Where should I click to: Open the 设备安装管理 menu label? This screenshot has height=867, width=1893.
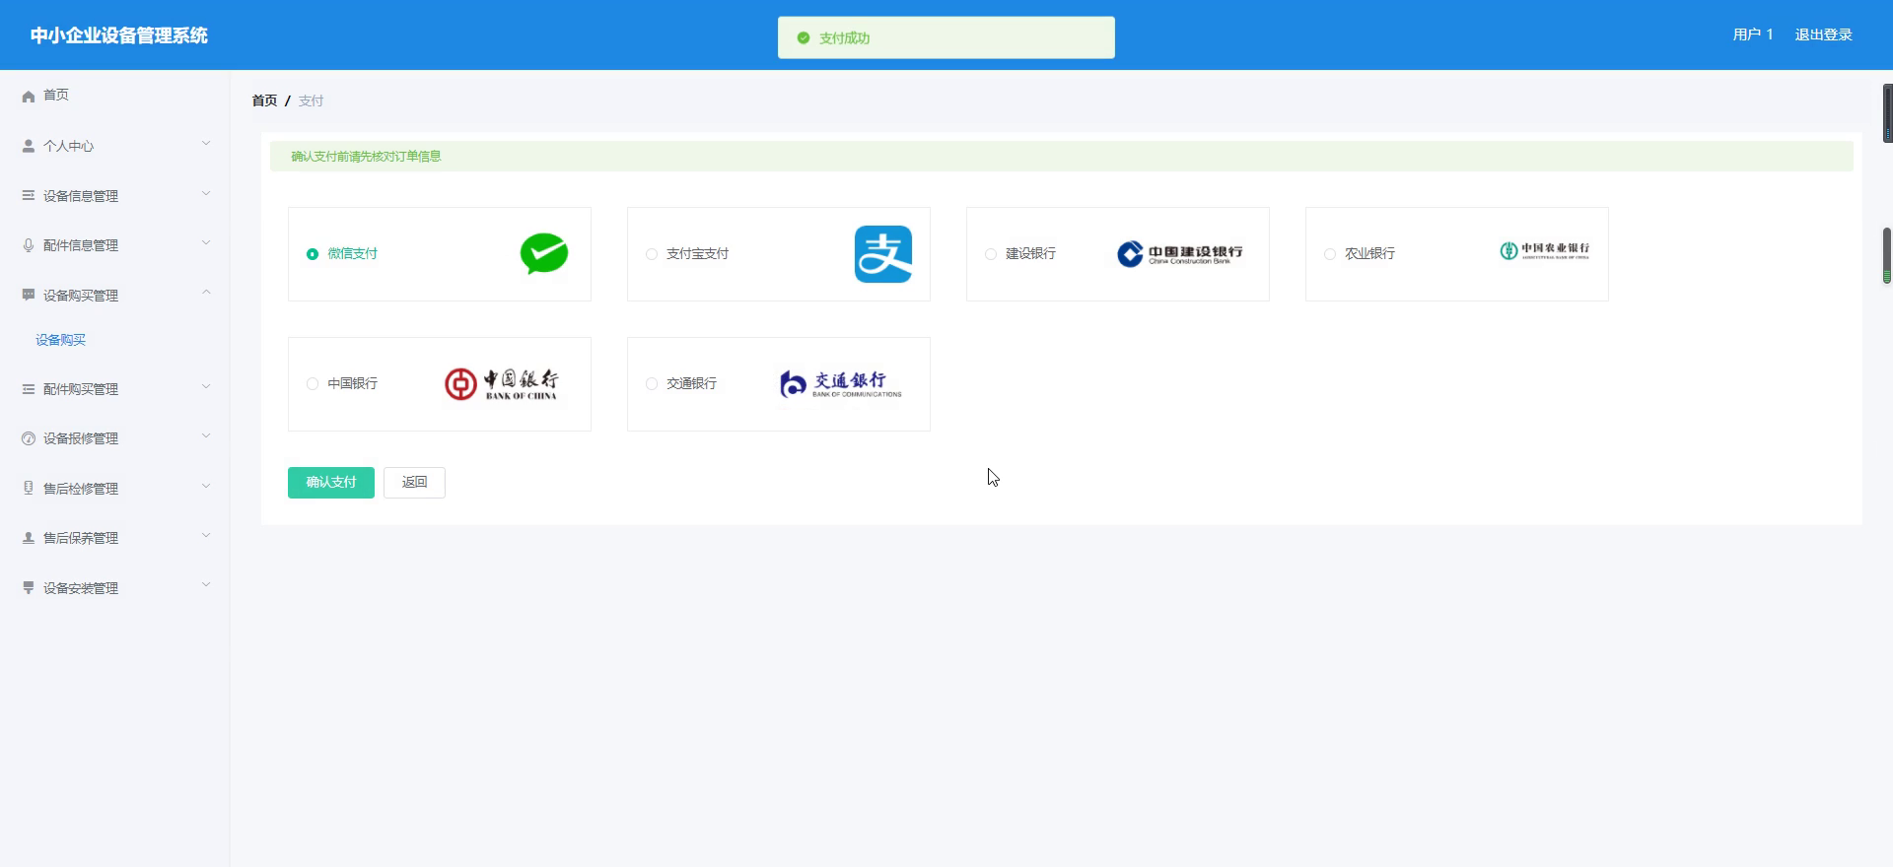(81, 588)
